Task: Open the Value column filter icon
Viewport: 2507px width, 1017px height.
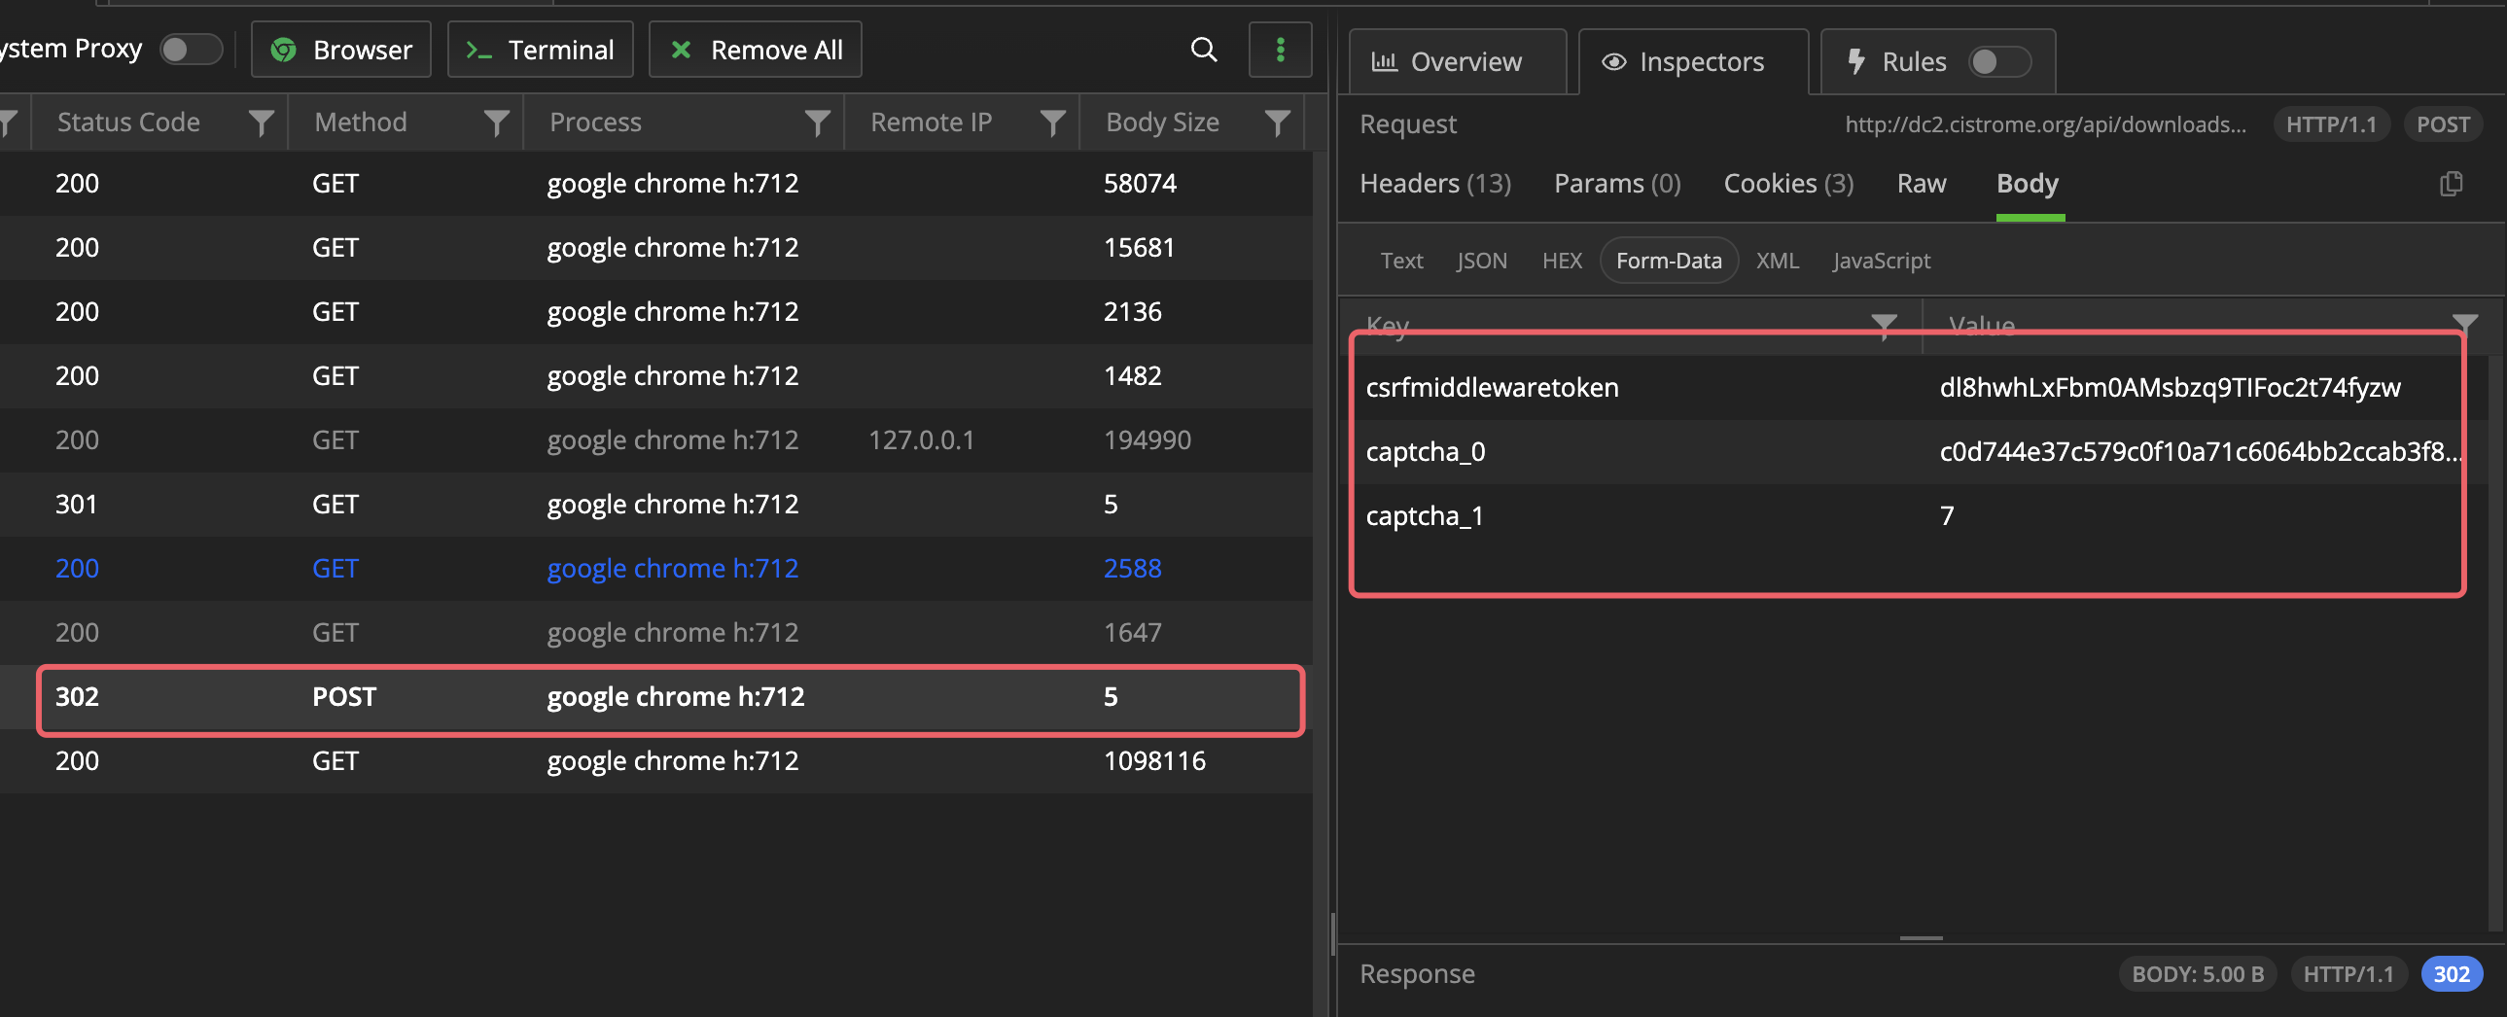Action: pos(2464,325)
